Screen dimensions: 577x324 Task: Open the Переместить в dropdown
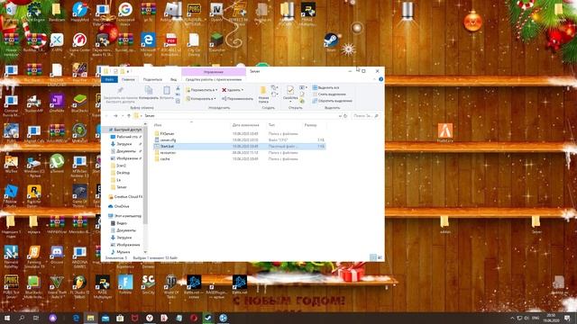(x=201, y=90)
